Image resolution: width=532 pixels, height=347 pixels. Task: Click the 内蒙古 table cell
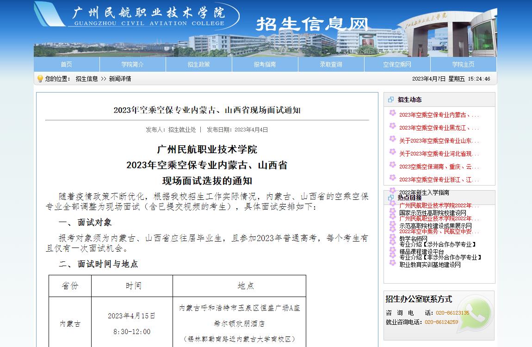tap(70, 323)
